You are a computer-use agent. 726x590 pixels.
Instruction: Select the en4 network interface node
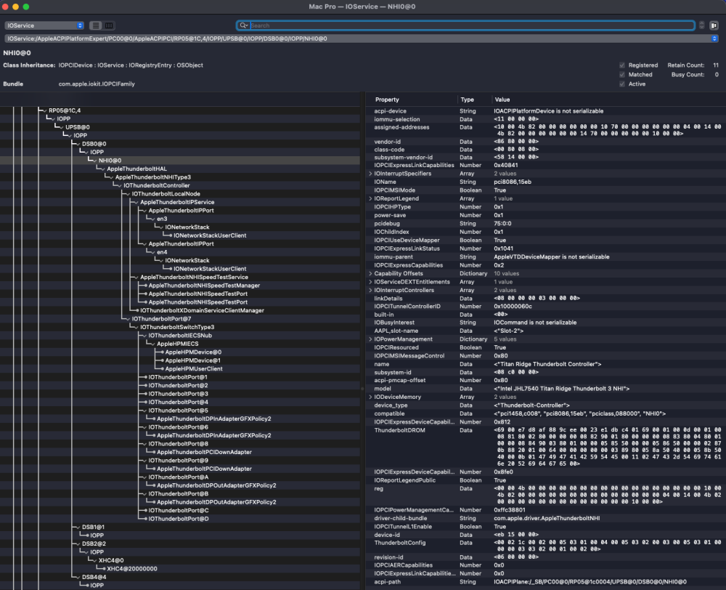[162, 253]
